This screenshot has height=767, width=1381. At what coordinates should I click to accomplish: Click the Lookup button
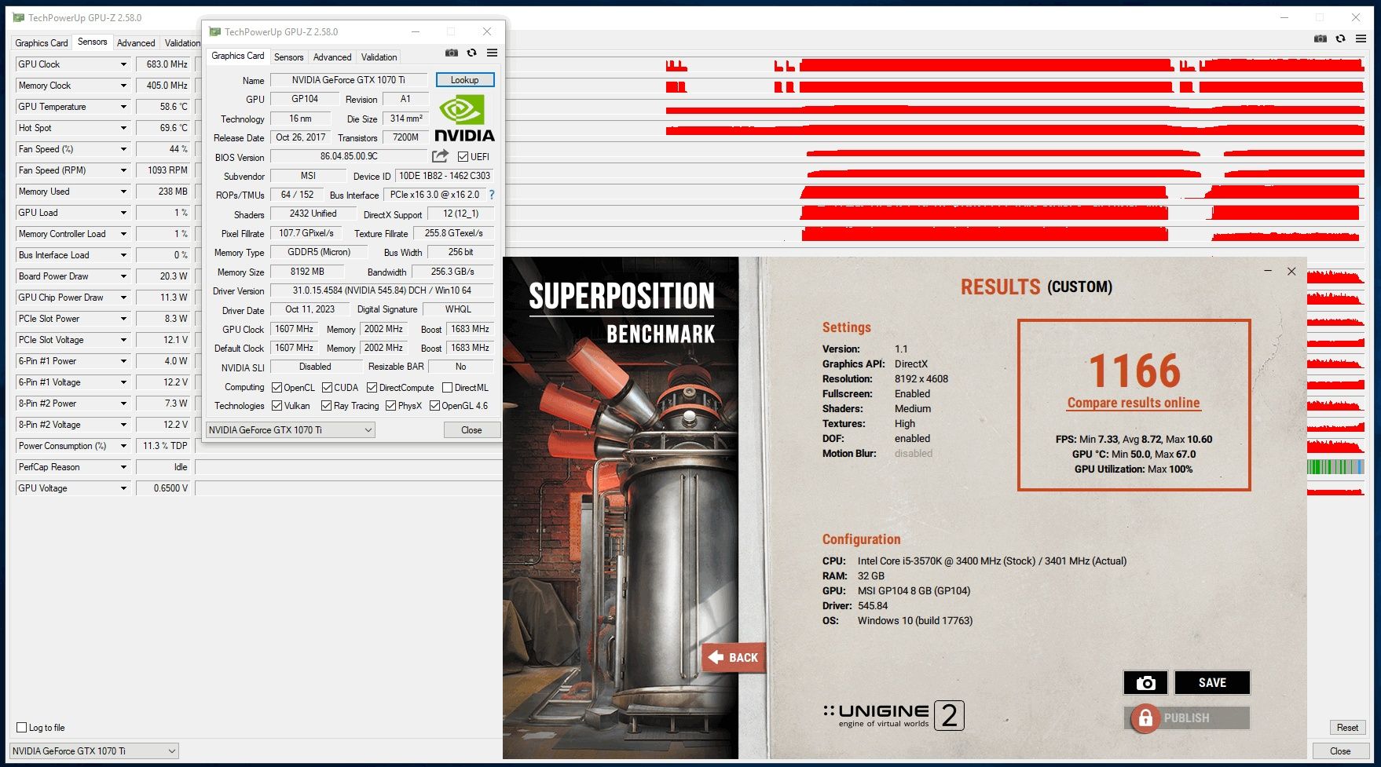(464, 80)
